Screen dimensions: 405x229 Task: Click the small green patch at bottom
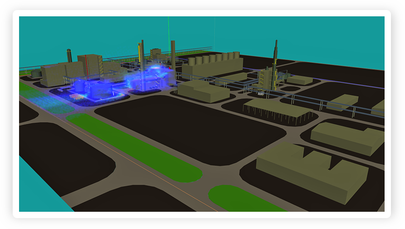240,200
